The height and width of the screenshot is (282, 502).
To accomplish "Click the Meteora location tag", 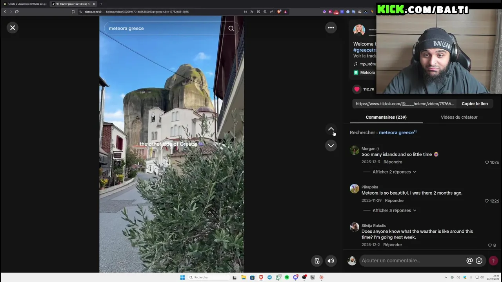I will pyautogui.click(x=365, y=72).
